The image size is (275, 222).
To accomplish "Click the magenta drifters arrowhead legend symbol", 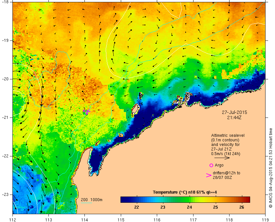I will tap(209, 175).
